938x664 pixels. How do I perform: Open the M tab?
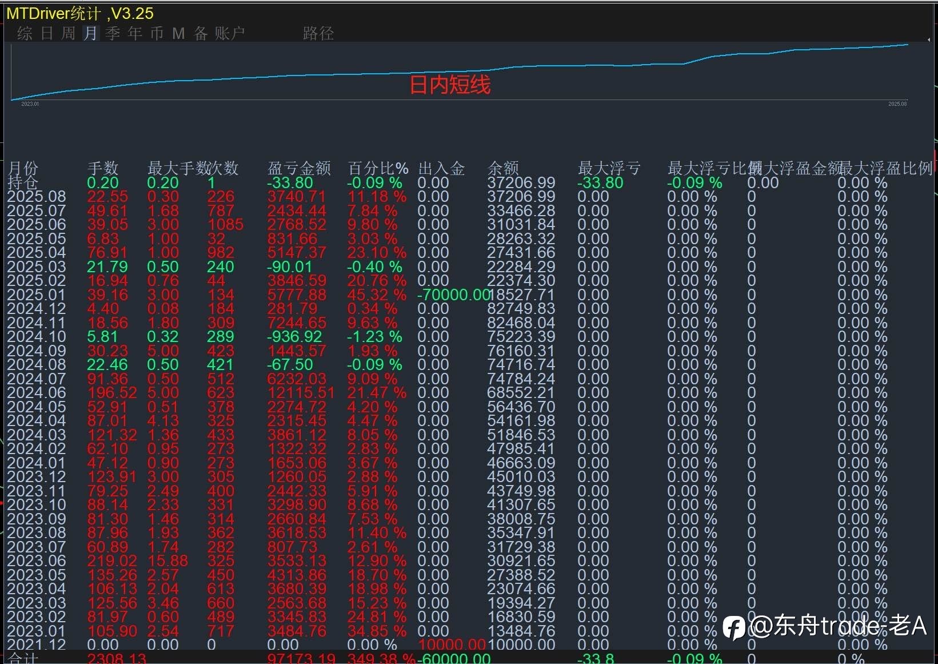[179, 33]
